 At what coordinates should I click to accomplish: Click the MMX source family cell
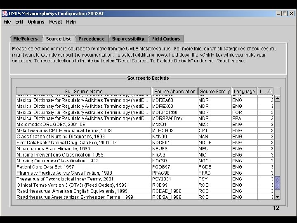(x=215, y=124)
